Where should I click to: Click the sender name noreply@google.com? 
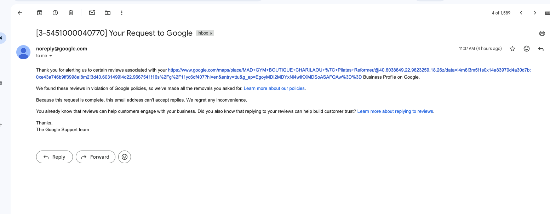click(x=62, y=49)
